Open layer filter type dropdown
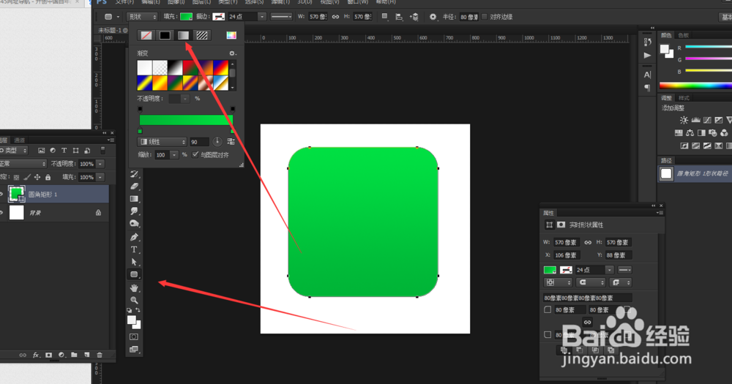This screenshot has height=384, width=732. [x=14, y=150]
